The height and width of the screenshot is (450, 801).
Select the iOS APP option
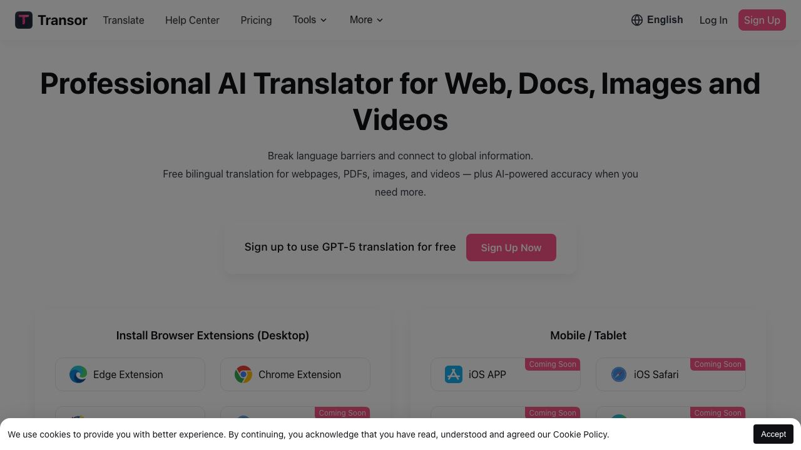pos(506,374)
